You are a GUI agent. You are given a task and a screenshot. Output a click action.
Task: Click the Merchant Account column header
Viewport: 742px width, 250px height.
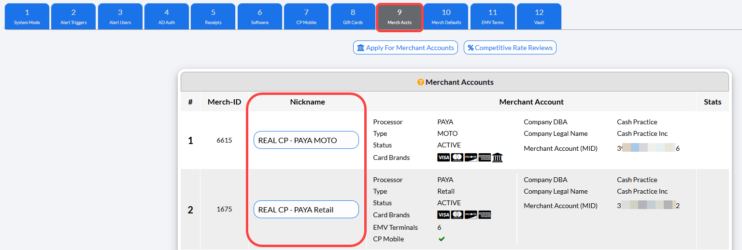click(x=531, y=102)
